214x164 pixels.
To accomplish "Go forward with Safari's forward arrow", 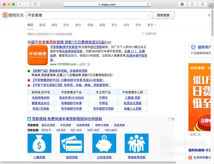I will [27, 4].
